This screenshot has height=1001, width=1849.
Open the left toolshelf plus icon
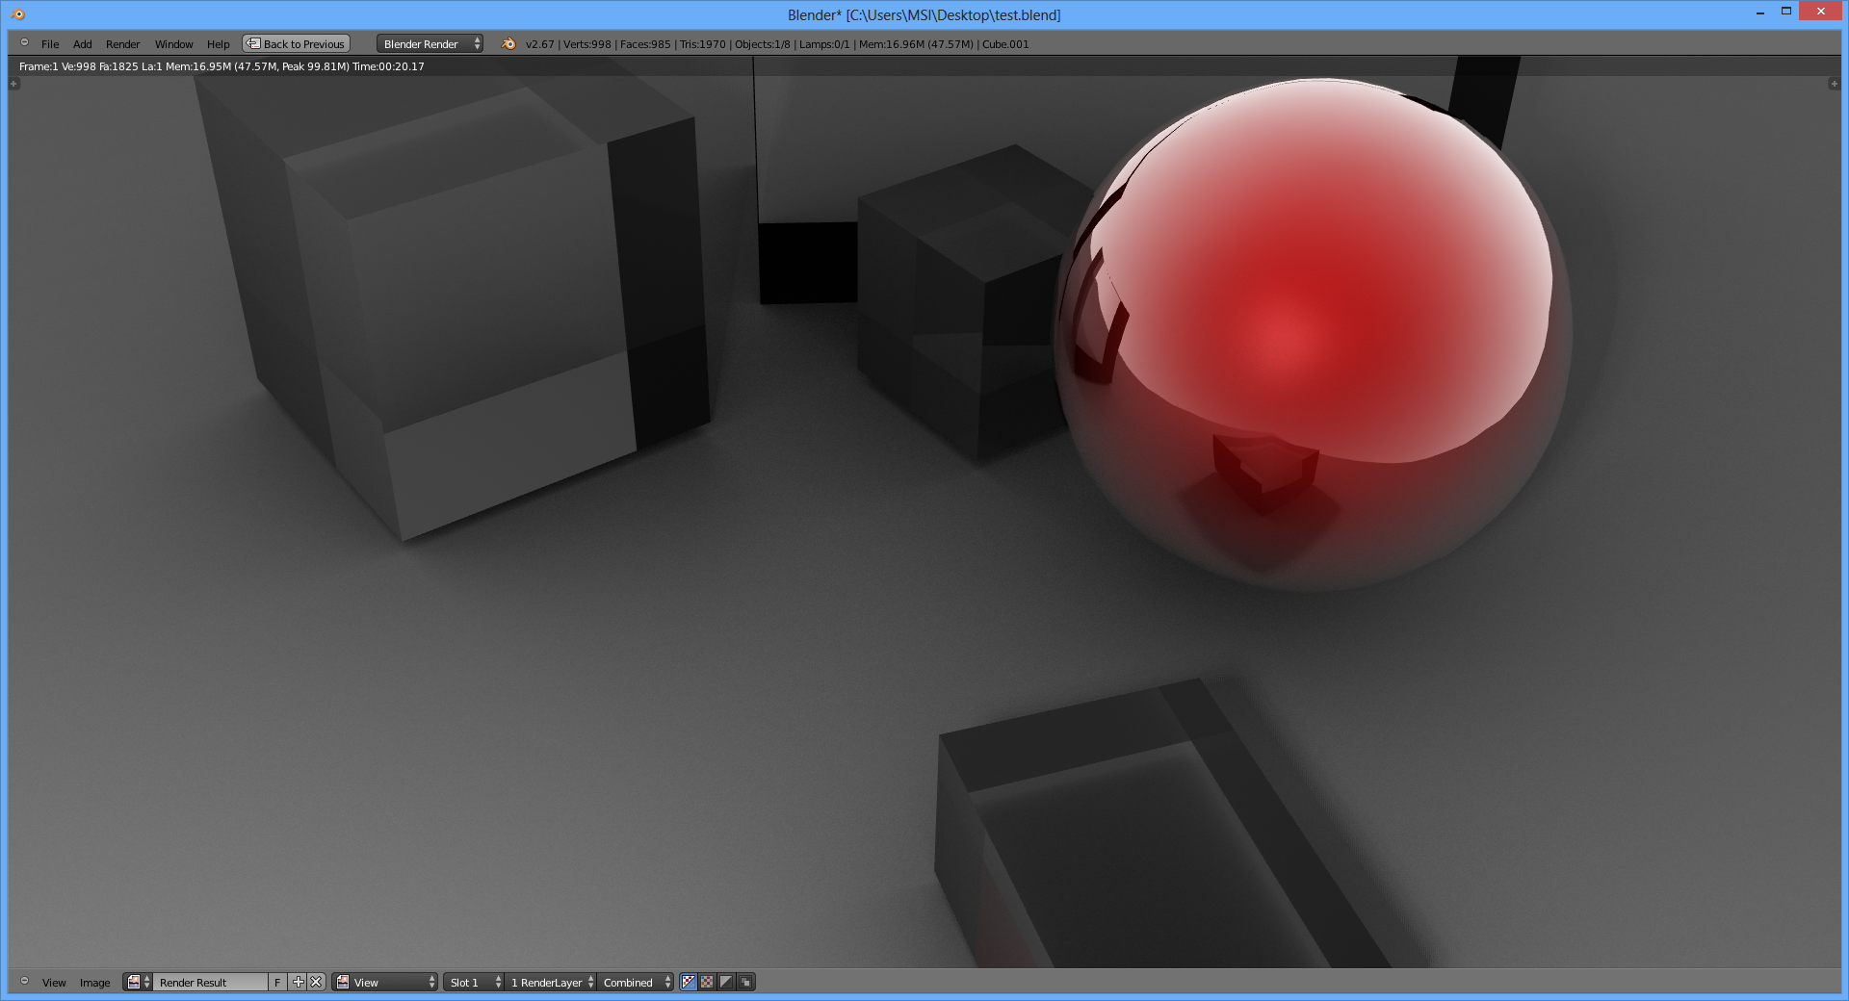(x=13, y=85)
